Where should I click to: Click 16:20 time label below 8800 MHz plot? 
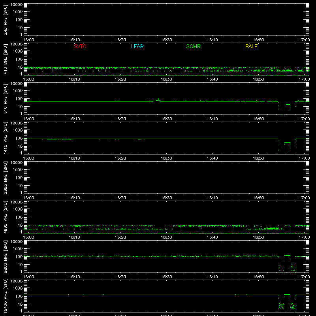coord(120,277)
